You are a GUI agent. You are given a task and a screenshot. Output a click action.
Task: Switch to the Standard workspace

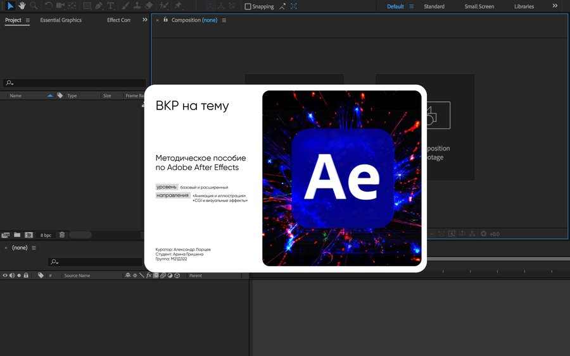(434, 6)
